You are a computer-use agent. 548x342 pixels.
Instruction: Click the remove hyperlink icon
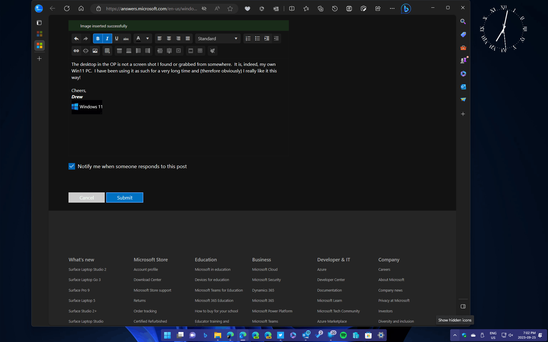coord(86,51)
